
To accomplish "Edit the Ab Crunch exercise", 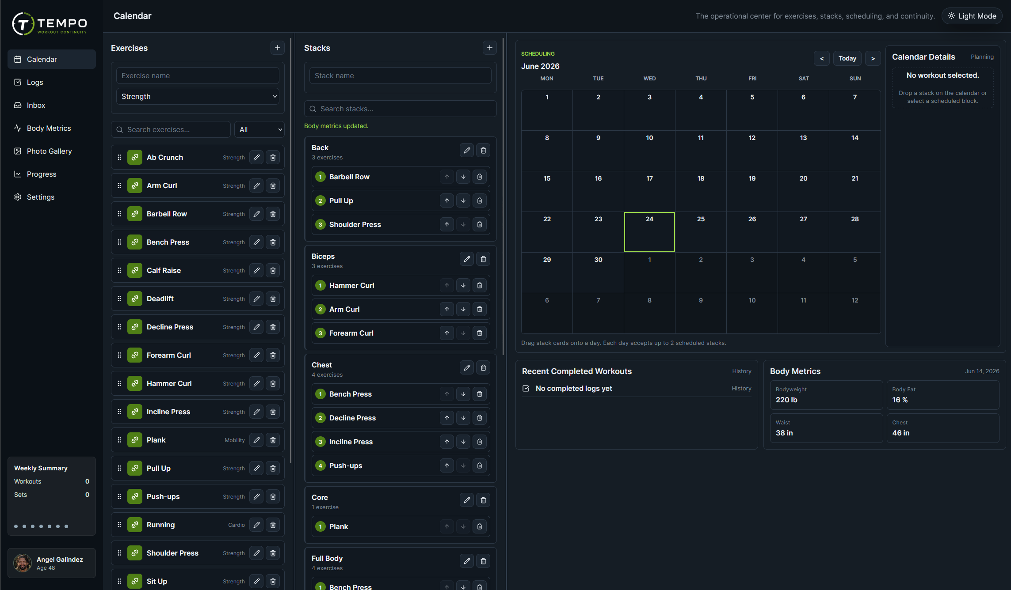I will tap(256, 157).
